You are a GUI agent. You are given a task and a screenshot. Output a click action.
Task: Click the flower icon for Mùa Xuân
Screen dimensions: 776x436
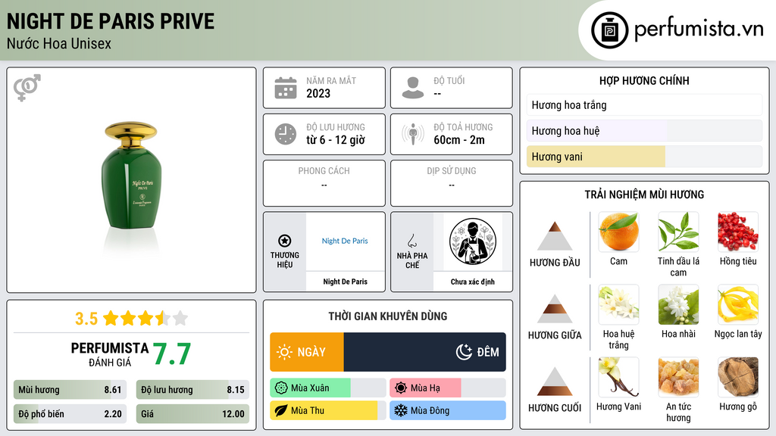pos(281,388)
